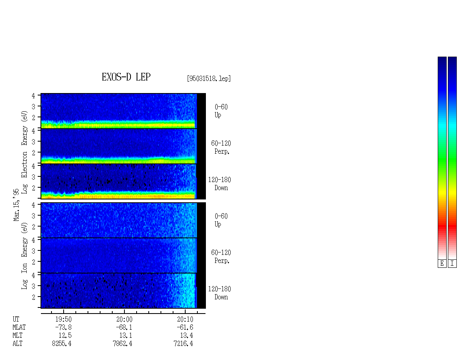Select the boxed E label under color bar
This screenshot has height=354, width=458.
tap(442, 264)
